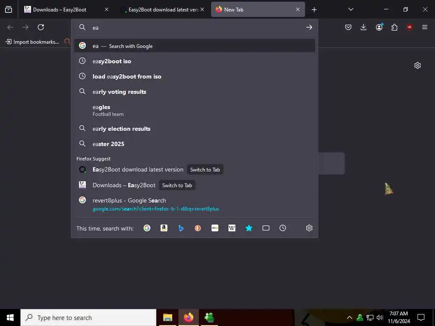Open taskbar clock showing 7:07 AM
435x326 pixels.
point(398,318)
